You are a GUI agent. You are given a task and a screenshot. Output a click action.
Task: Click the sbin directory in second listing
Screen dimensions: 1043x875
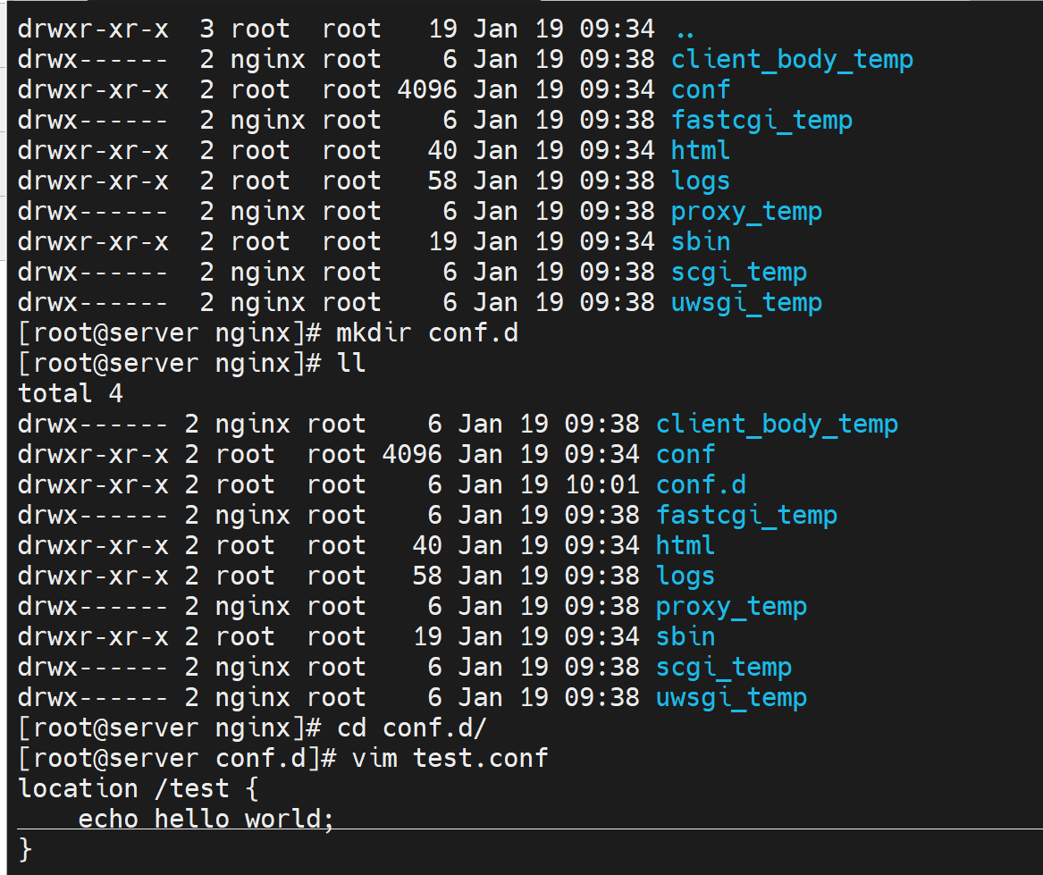click(x=686, y=637)
